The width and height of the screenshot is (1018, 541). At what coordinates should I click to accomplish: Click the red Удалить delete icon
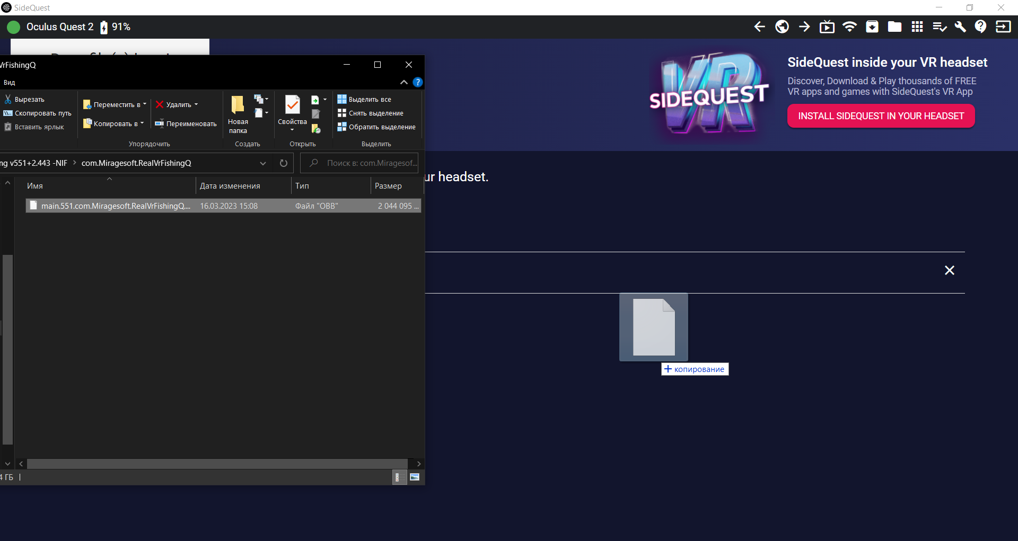pos(160,104)
